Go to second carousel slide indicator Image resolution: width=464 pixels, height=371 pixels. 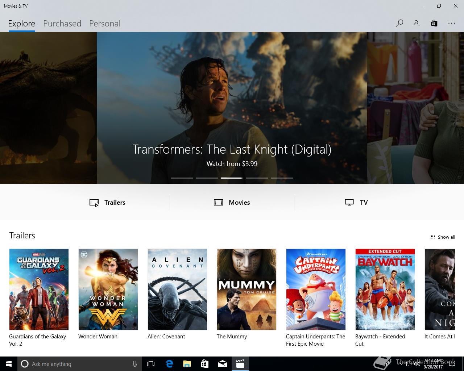point(207,178)
